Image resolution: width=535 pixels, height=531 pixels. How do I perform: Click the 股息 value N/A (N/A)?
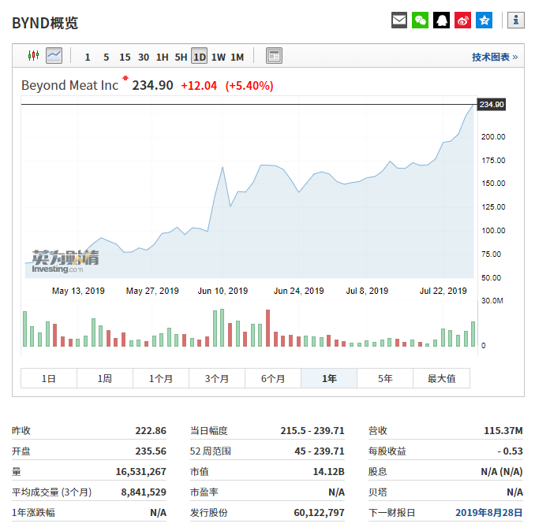(x=502, y=471)
